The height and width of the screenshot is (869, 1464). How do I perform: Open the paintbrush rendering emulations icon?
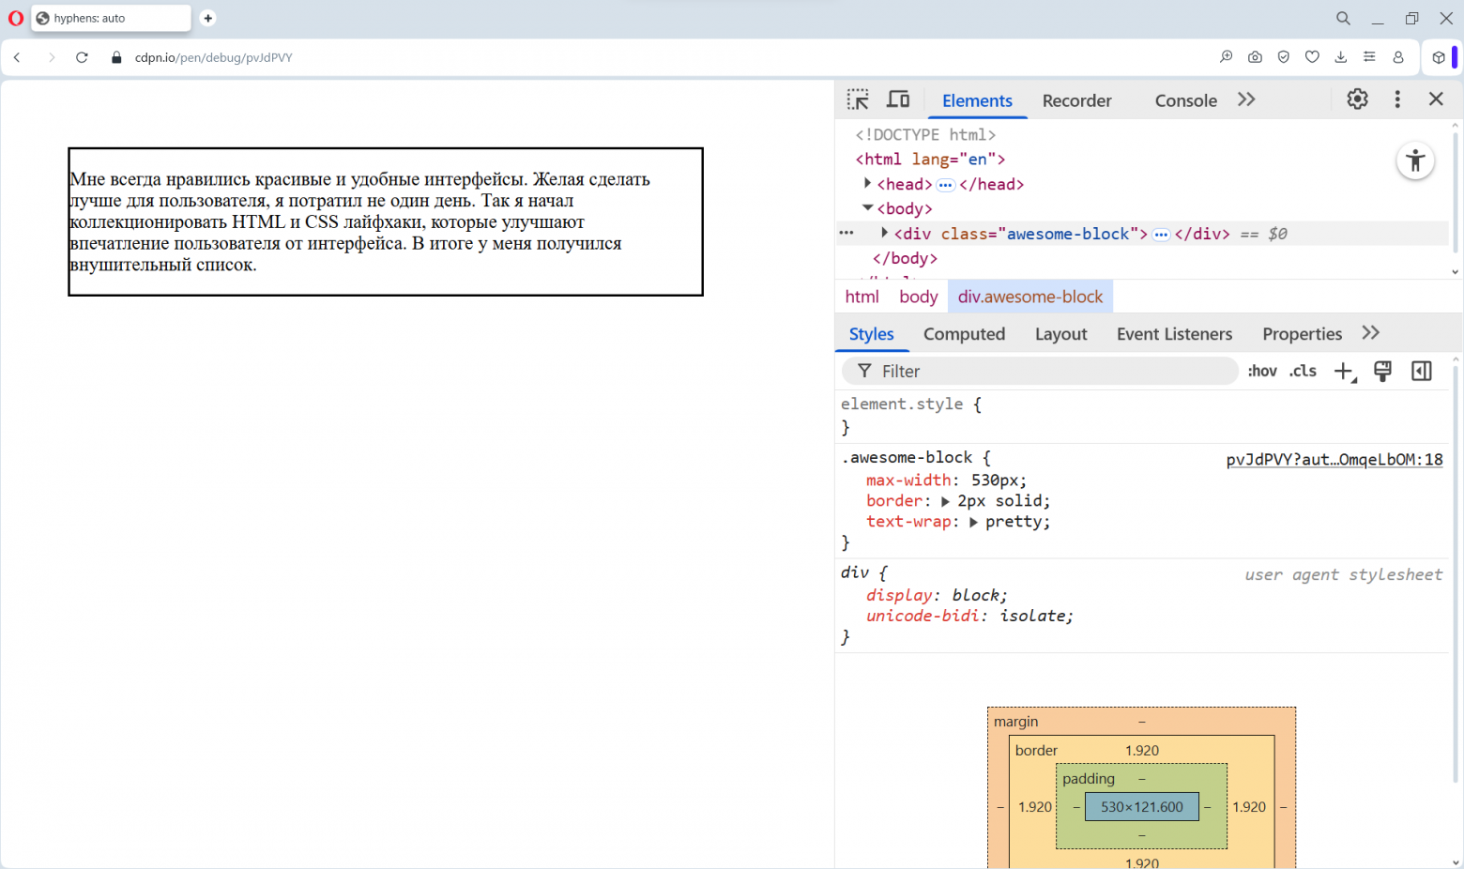[x=1382, y=372]
